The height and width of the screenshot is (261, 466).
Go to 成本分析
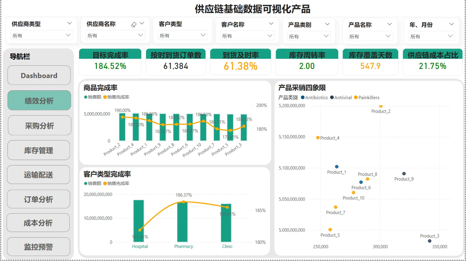coord(38,223)
